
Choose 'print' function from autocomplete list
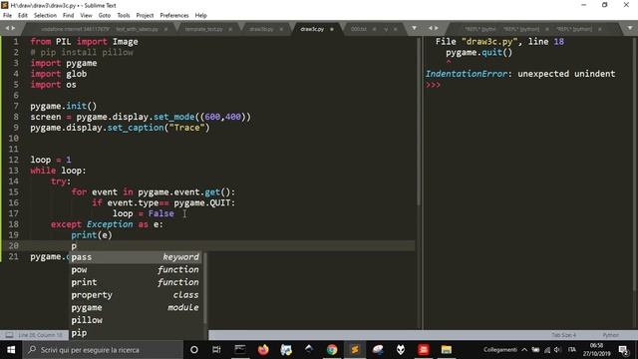[x=136, y=282]
